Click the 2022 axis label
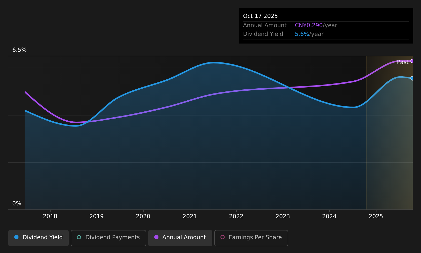421x253 pixels. pyautogui.click(x=236, y=216)
